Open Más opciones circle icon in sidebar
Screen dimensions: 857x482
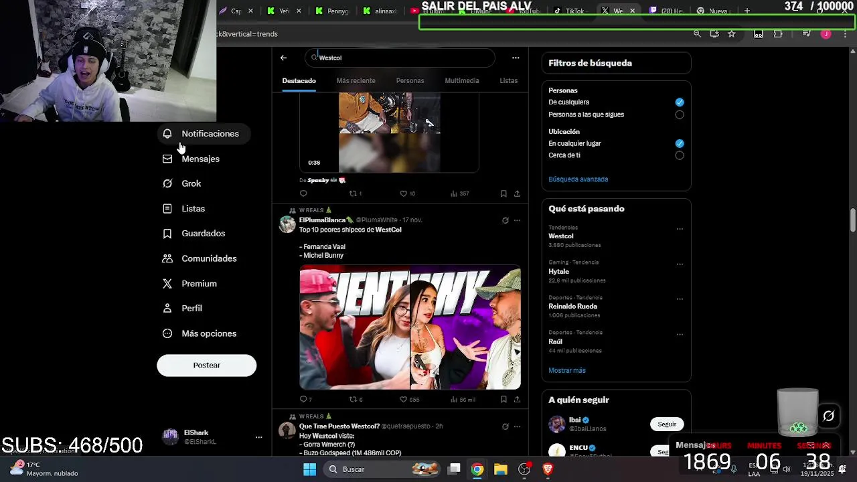[167, 333]
